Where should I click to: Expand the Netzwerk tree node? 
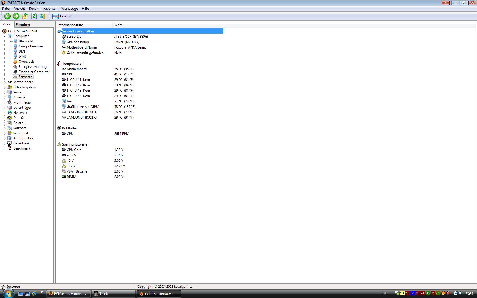coord(5,113)
